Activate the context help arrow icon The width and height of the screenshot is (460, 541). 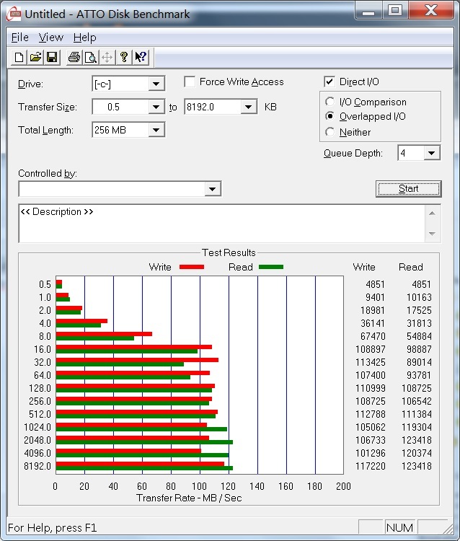[x=141, y=58]
